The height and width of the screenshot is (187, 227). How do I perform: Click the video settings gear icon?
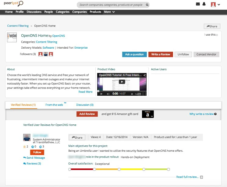point(132,94)
